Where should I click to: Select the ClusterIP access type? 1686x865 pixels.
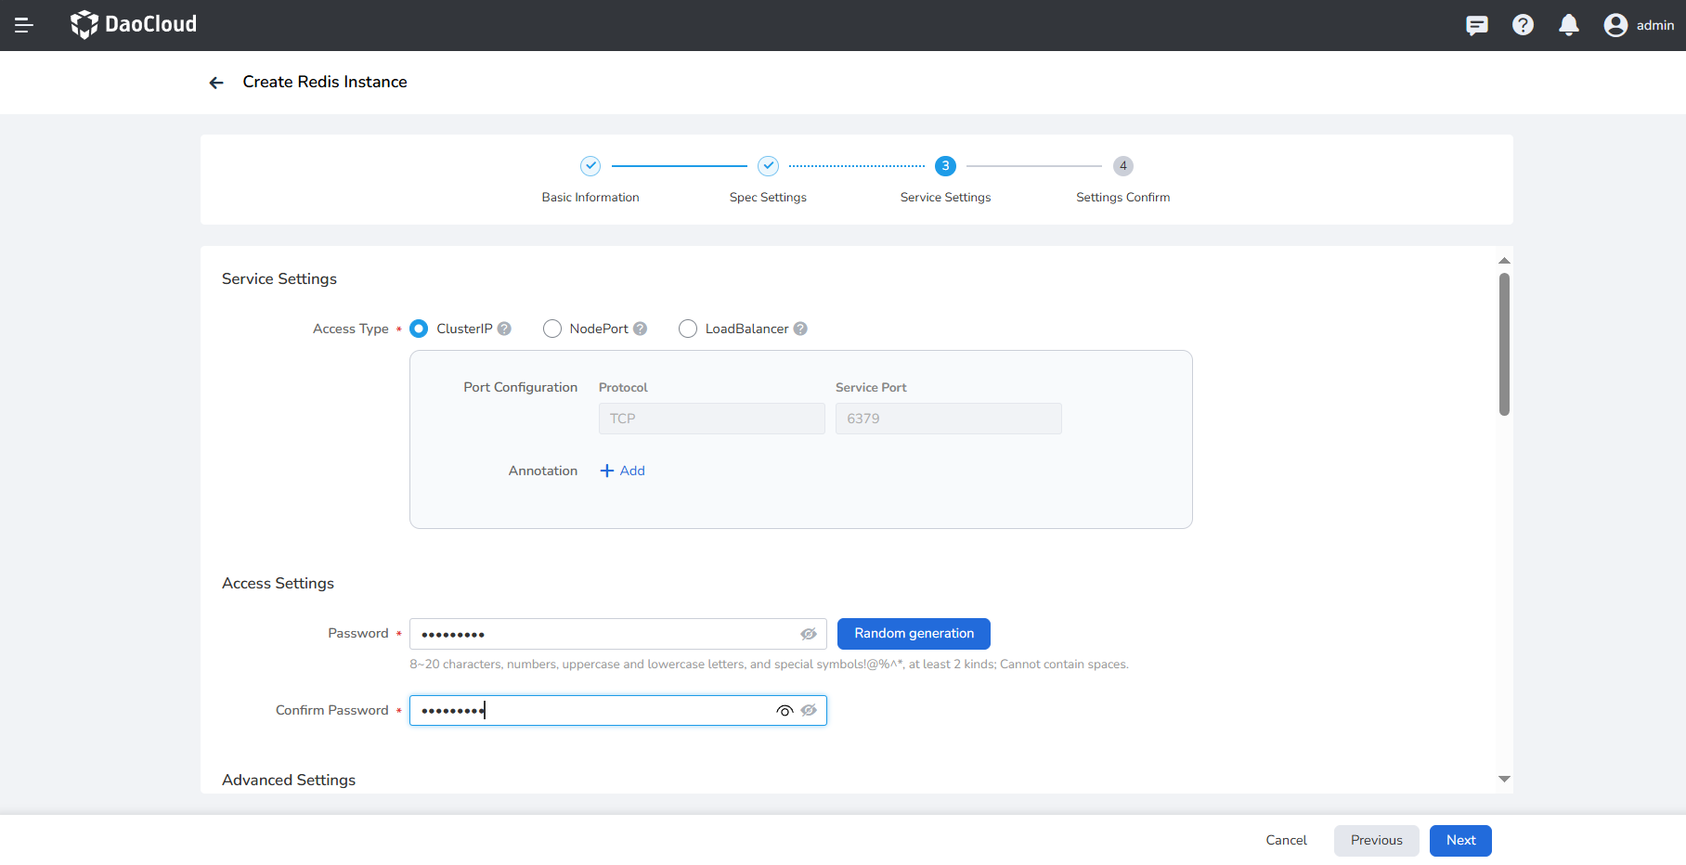click(419, 329)
